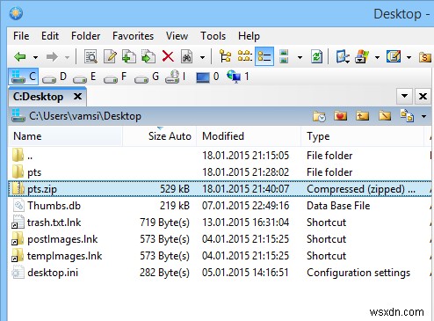
Task: Select drive F
Action: pos(115,77)
